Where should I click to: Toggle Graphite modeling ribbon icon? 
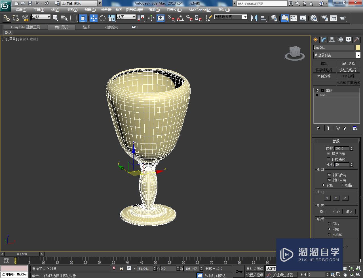(x=285, y=18)
